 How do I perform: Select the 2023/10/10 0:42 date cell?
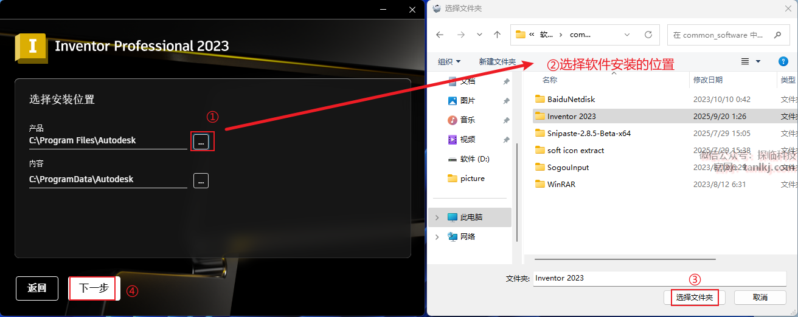pyautogui.click(x=722, y=99)
